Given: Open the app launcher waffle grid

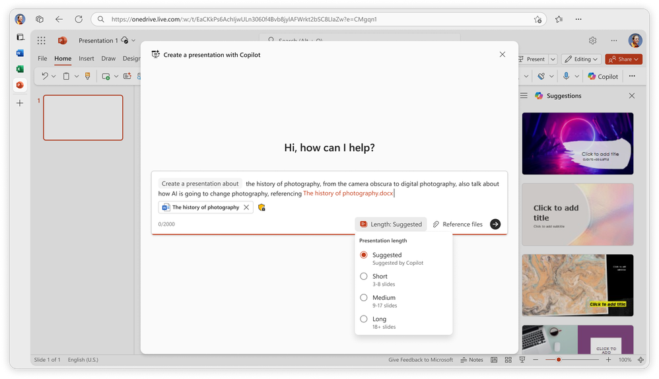Looking at the screenshot, I should click(41, 40).
